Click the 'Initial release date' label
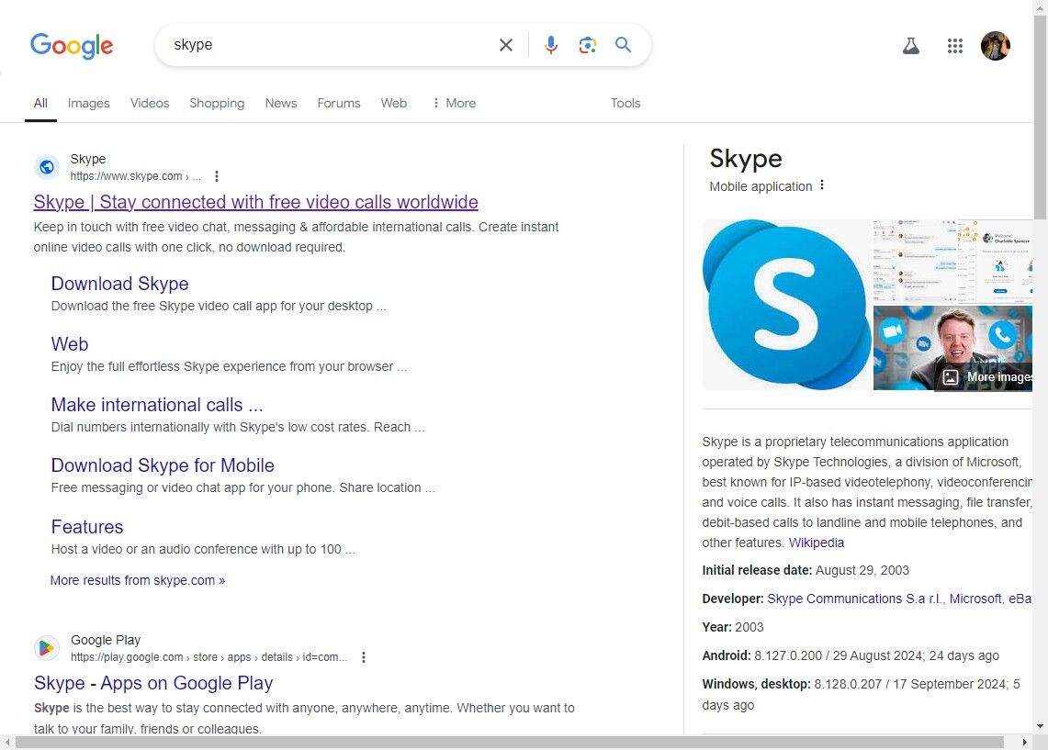 [x=757, y=570]
